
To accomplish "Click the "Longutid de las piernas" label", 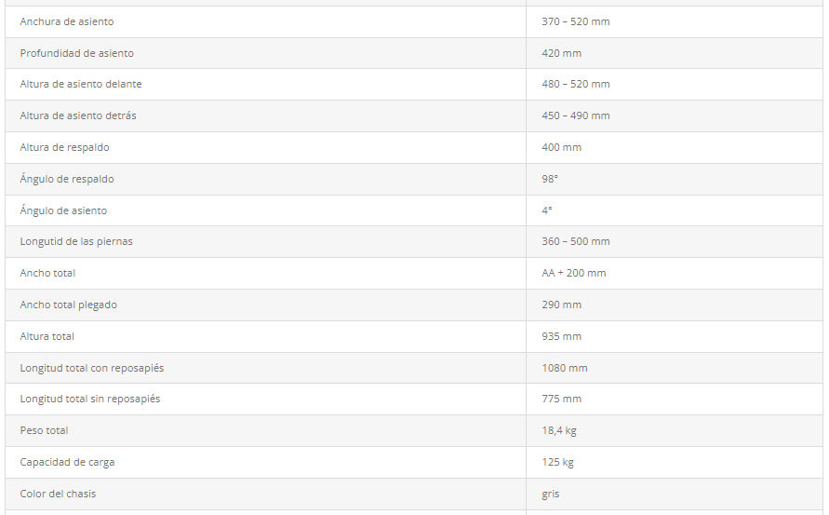I will (x=76, y=241).
